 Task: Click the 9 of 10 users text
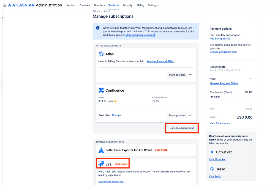(106, 101)
